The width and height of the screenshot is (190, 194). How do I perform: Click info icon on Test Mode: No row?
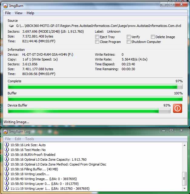(x=7, y=150)
